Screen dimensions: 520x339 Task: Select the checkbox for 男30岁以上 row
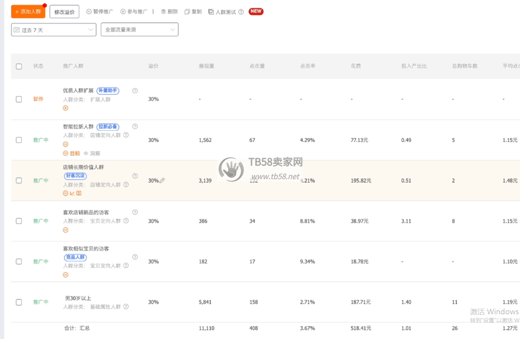[19, 302]
